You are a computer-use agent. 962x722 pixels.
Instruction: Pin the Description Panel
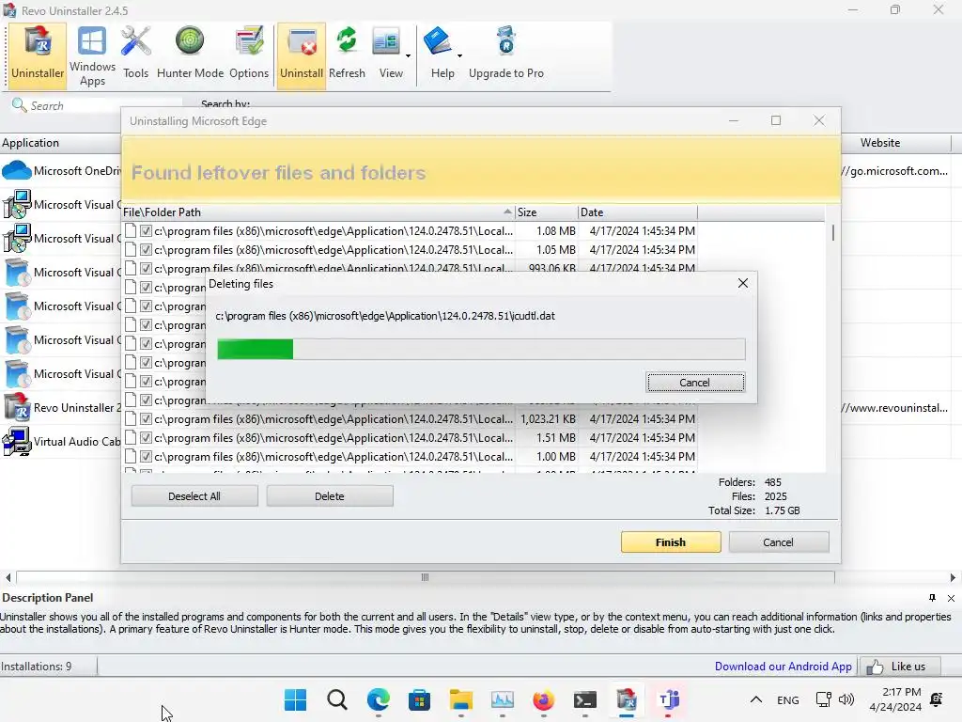(933, 598)
